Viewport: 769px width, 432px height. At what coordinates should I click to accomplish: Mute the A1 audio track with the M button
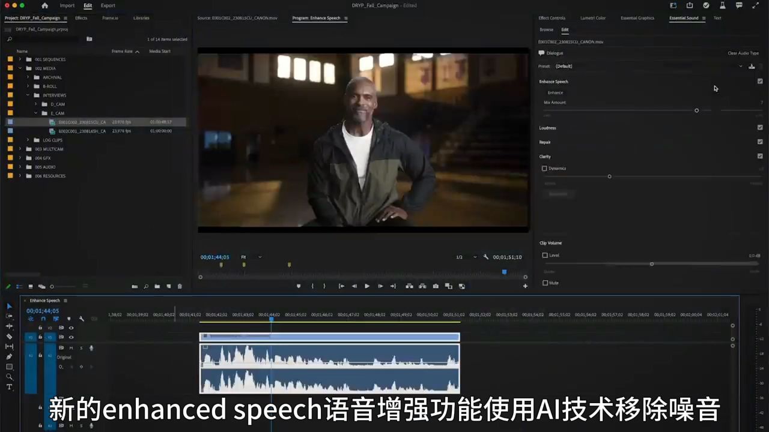pos(70,347)
